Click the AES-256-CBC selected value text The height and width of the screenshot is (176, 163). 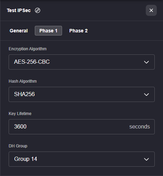32,62
